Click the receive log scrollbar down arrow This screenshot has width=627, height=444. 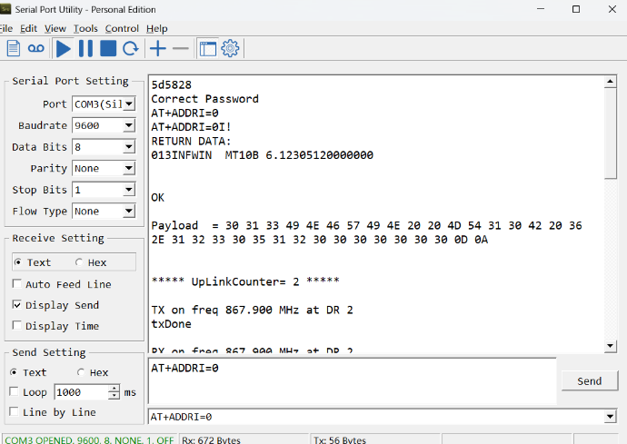pyautogui.click(x=611, y=346)
